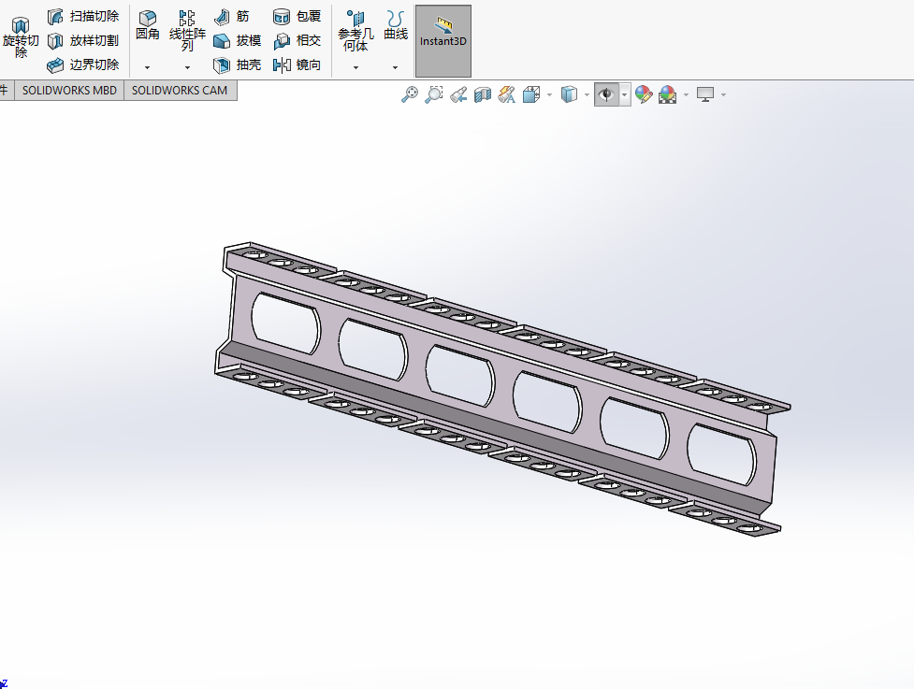Click Zoom to Area icon

click(x=434, y=94)
